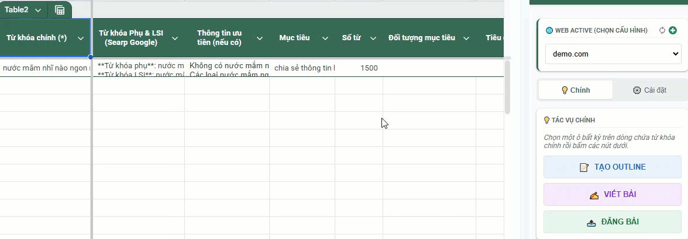Click the spreadsheet vertical scrollbar
688x239 pixels.
click(507, 87)
